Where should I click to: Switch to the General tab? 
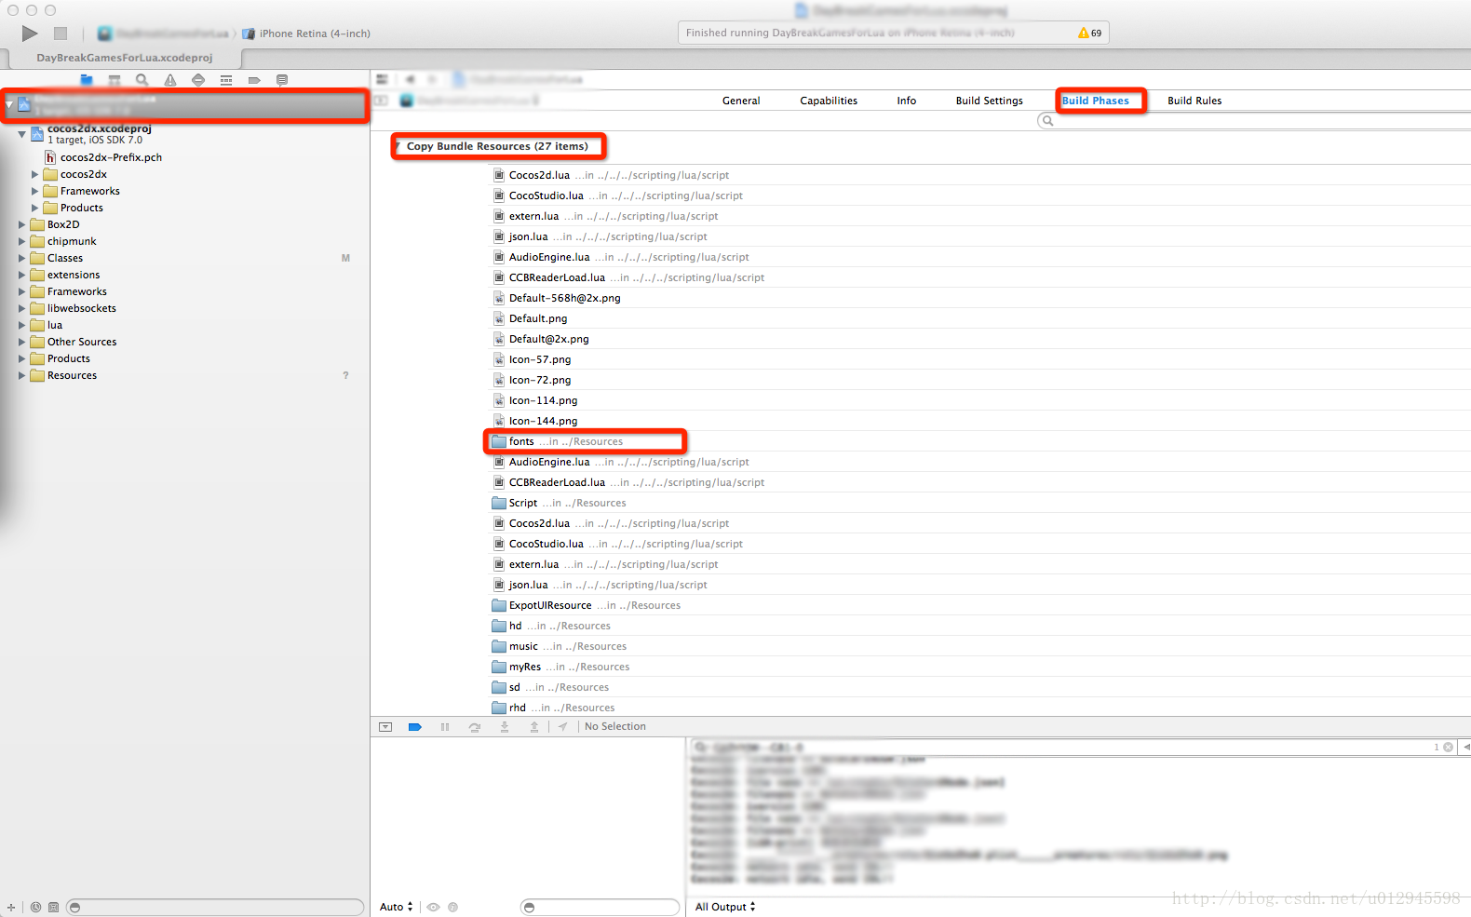[x=741, y=101]
